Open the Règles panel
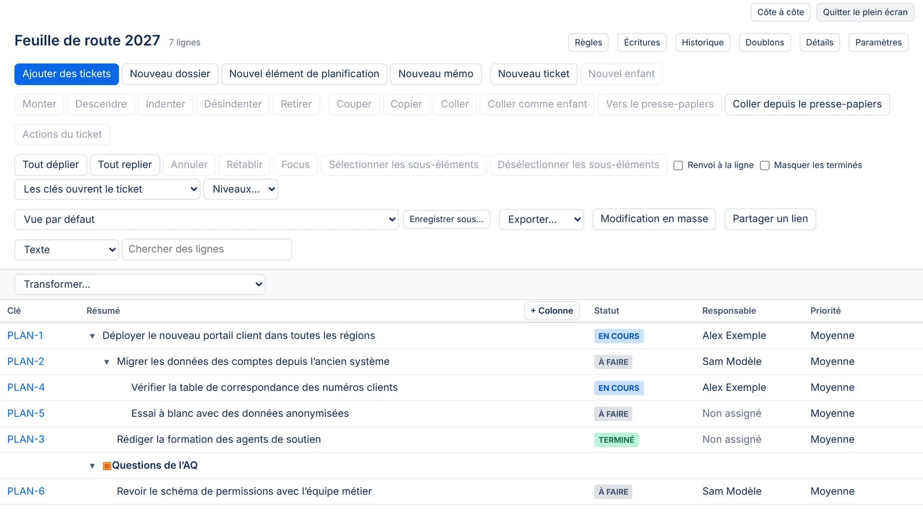The height and width of the screenshot is (512, 923). click(x=588, y=43)
